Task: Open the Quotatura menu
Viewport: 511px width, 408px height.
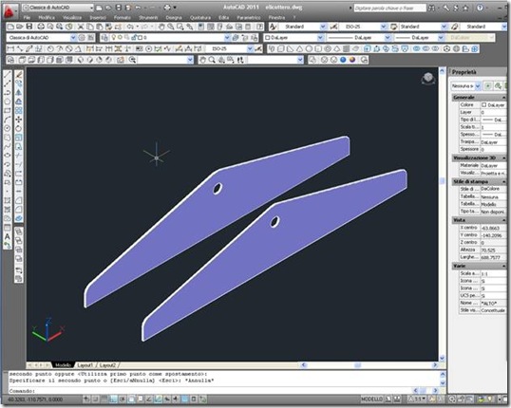Action: pos(200,18)
